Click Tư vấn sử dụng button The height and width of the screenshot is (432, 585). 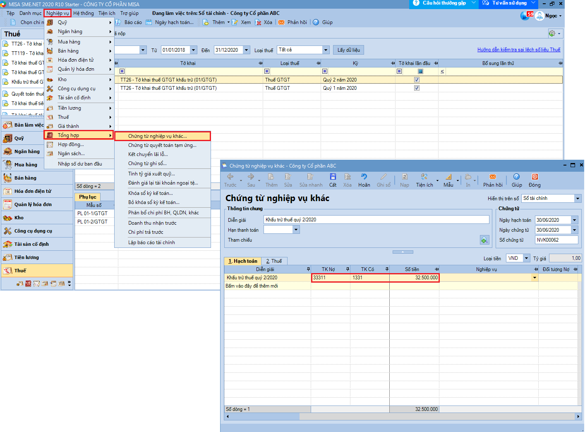pyautogui.click(x=509, y=3)
